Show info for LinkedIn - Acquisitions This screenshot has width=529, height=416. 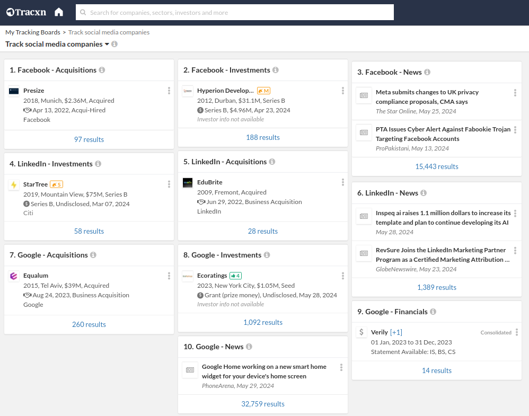tap(272, 162)
